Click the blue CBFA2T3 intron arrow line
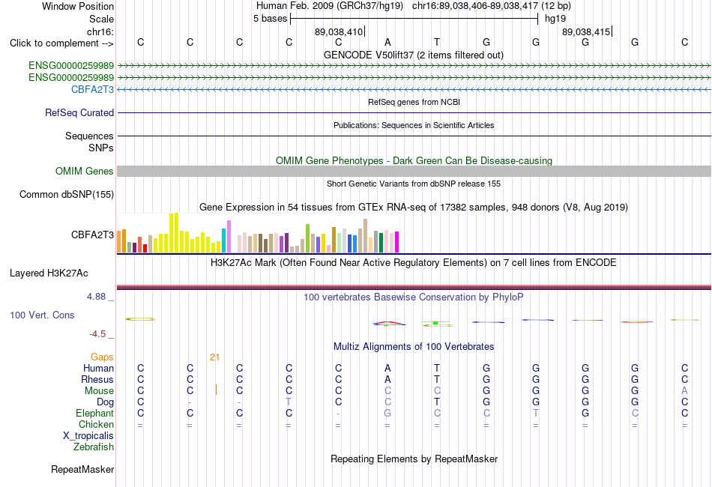The width and height of the screenshot is (712, 487). tap(414, 89)
